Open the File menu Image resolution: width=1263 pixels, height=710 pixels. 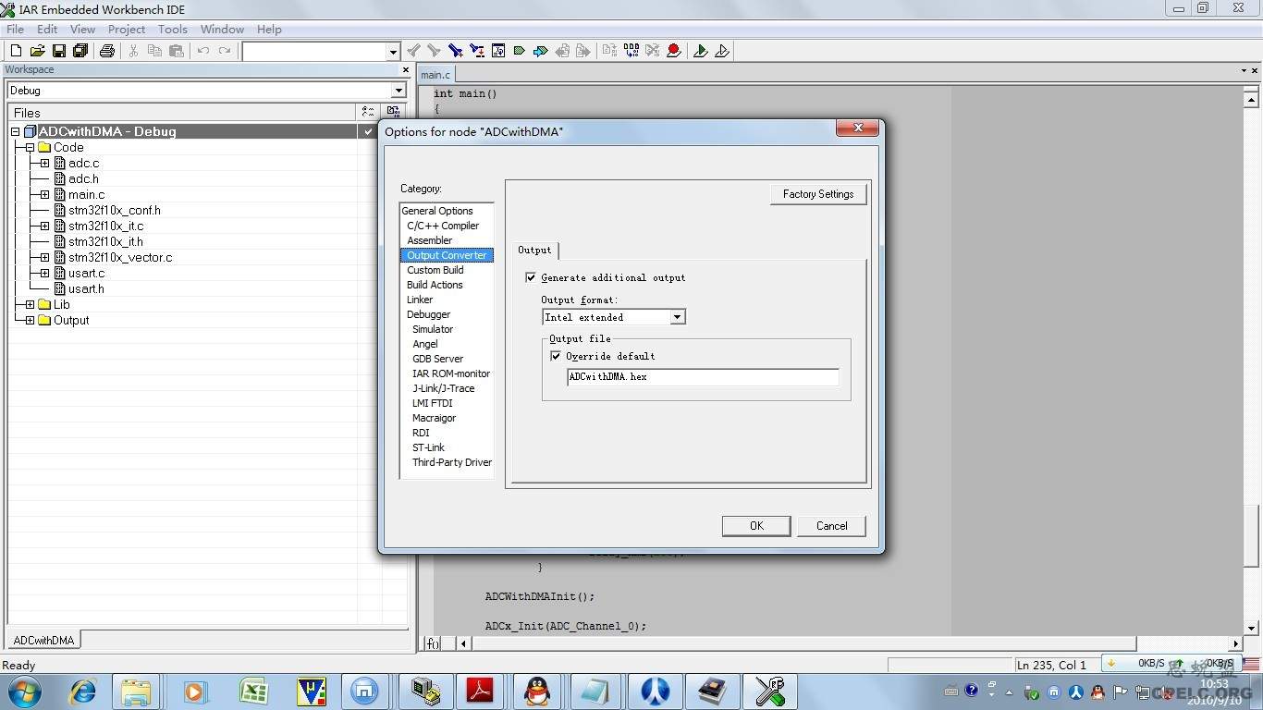[x=16, y=30]
